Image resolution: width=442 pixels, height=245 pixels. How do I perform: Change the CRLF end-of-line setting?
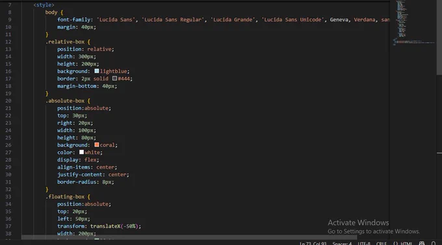coord(382,243)
